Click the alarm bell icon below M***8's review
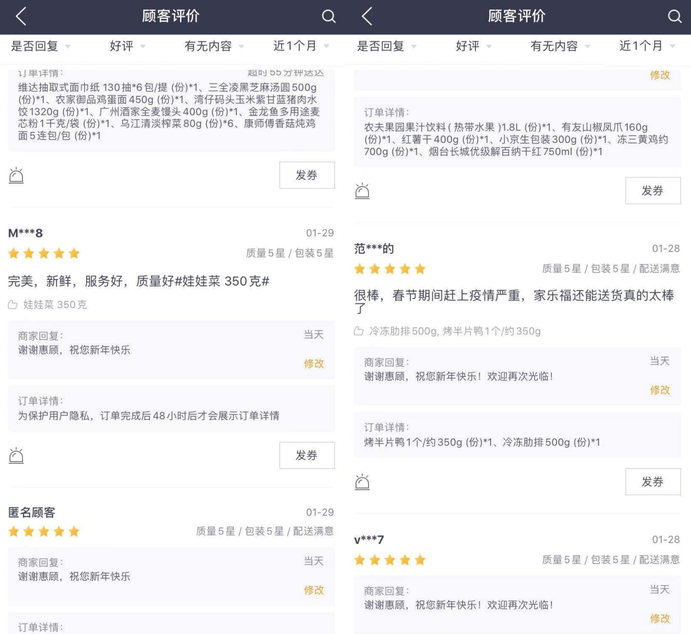The width and height of the screenshot is (691, 634). pyautogui.click(x=16, y=455)
